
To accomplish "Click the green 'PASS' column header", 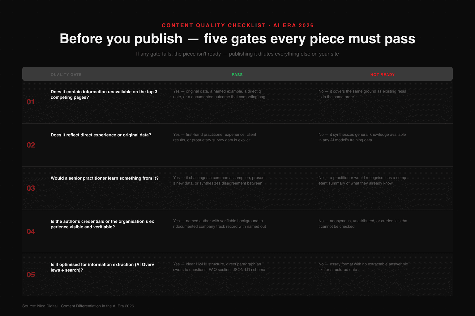I will pos(237,75).
